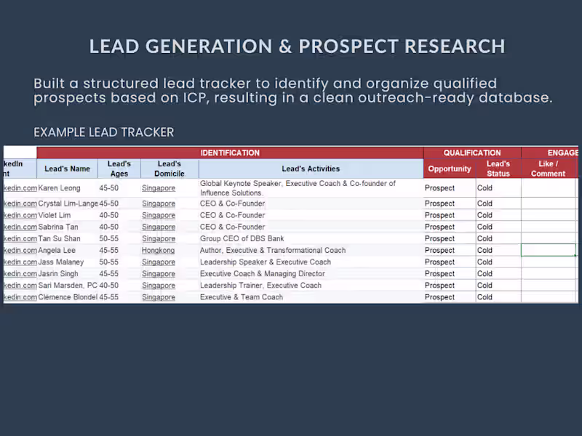Open the linkedin.com link for Jass Malaney

(20, 262)
